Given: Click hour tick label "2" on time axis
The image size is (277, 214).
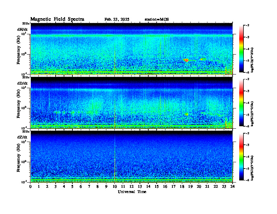Looking at the screenshot, I should click(47, 187).
